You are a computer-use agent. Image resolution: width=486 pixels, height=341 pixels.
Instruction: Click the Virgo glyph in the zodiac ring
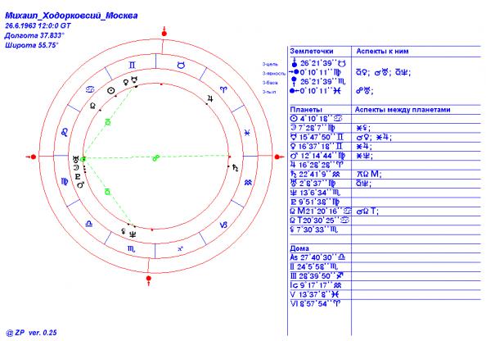(65, 182)
